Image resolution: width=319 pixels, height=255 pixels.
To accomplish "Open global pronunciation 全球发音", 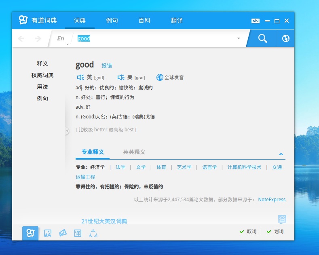I will tap(170, 77).
